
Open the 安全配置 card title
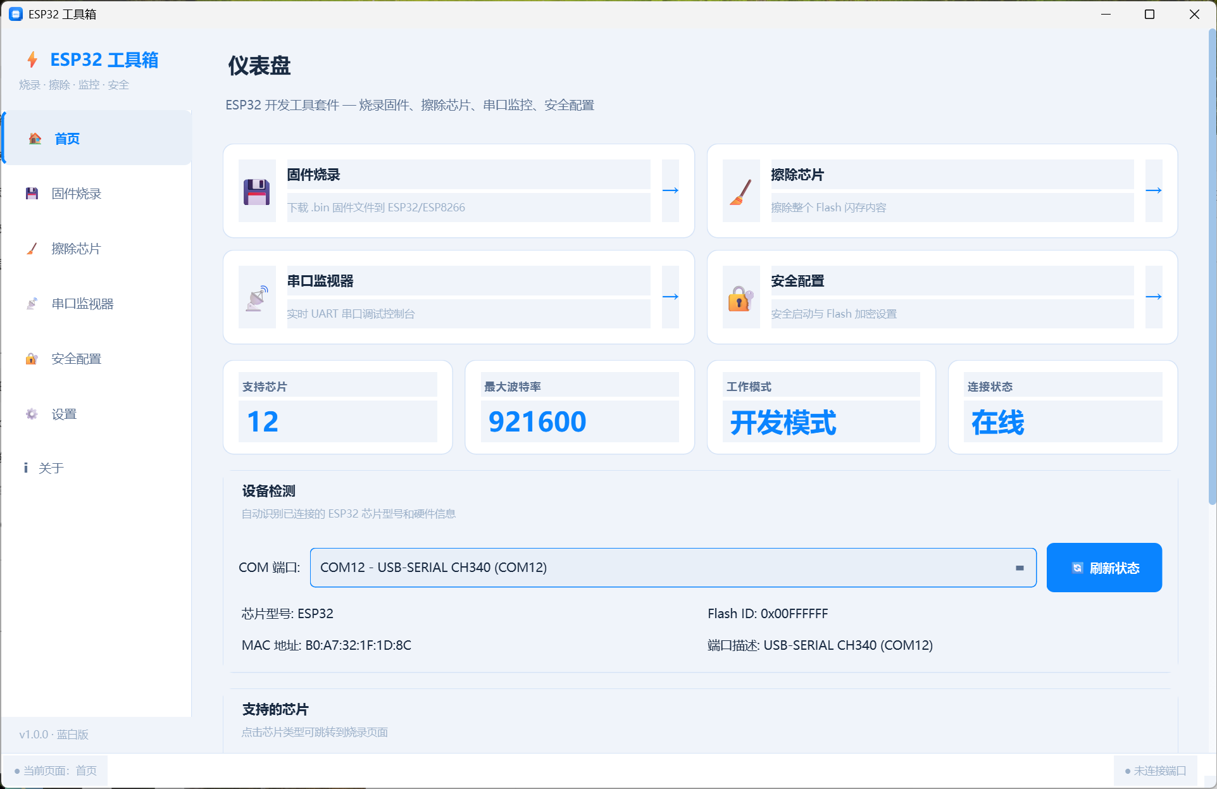797,281
